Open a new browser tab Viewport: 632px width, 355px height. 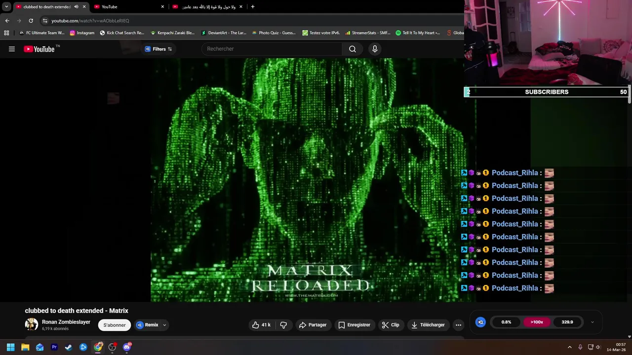point(253,7)
